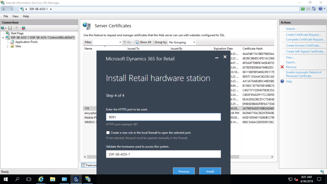Check the create firewall rule checkbox
Screen dimensions: 327x184
108,133
